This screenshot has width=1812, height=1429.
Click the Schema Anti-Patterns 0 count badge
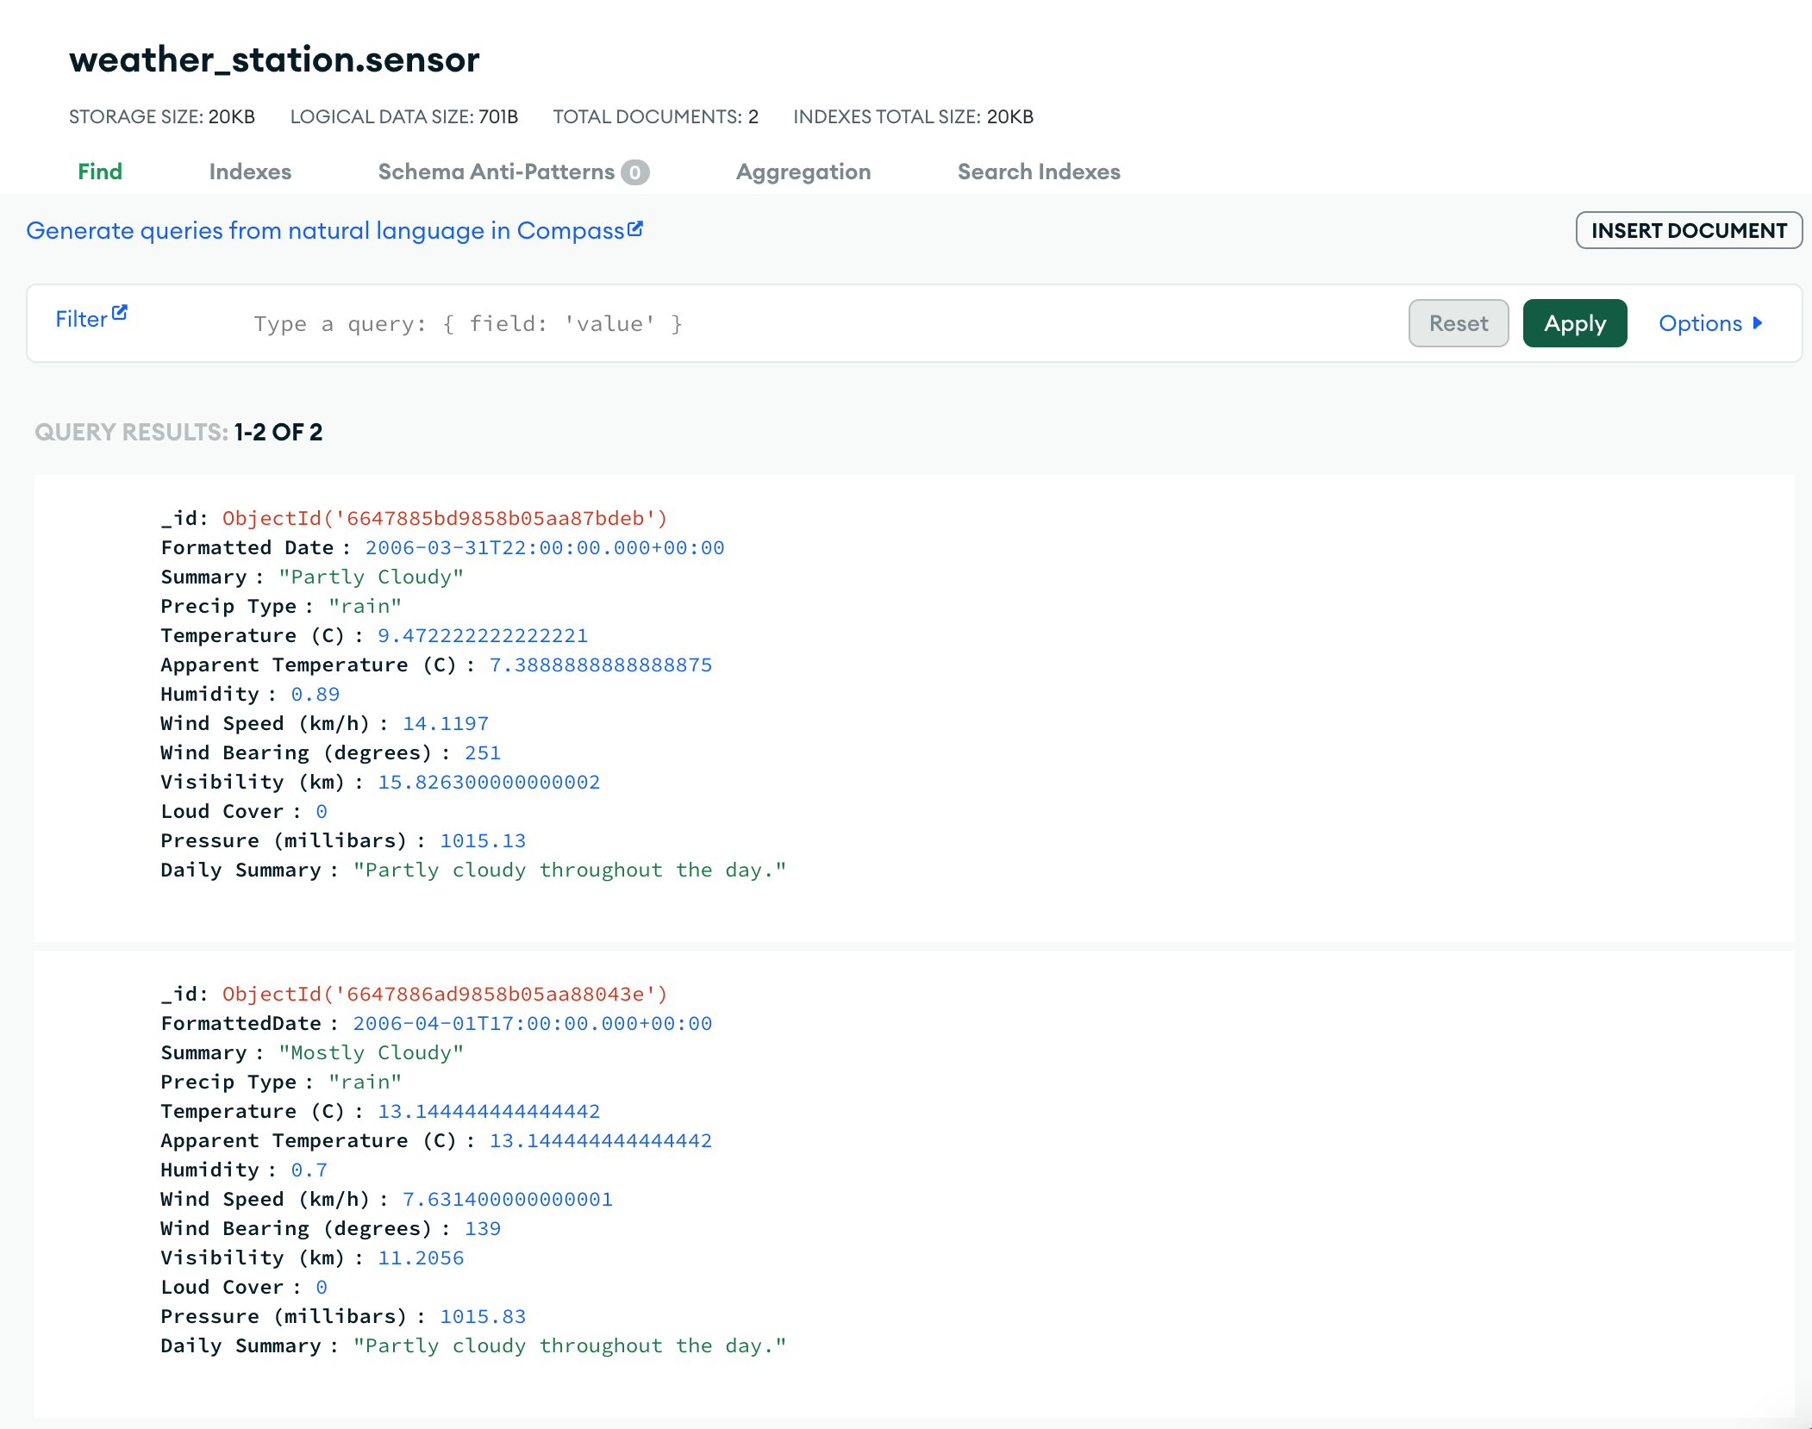coord(635,172)
